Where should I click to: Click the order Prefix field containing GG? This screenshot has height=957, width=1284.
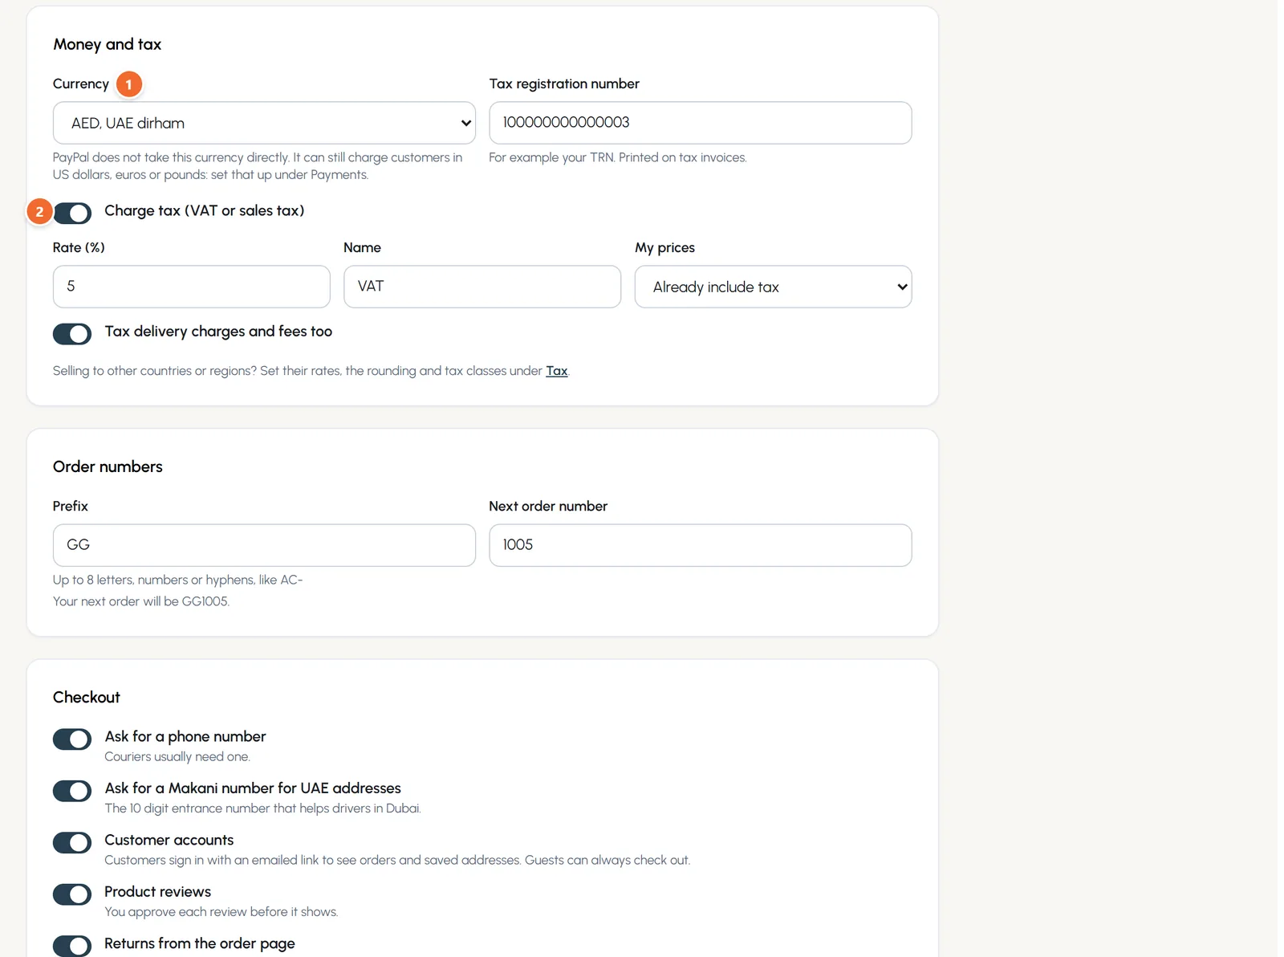click(x=264, y=545)
